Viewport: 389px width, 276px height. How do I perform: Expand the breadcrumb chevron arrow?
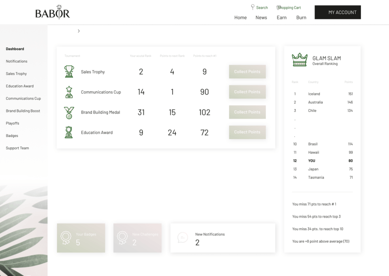78,31
